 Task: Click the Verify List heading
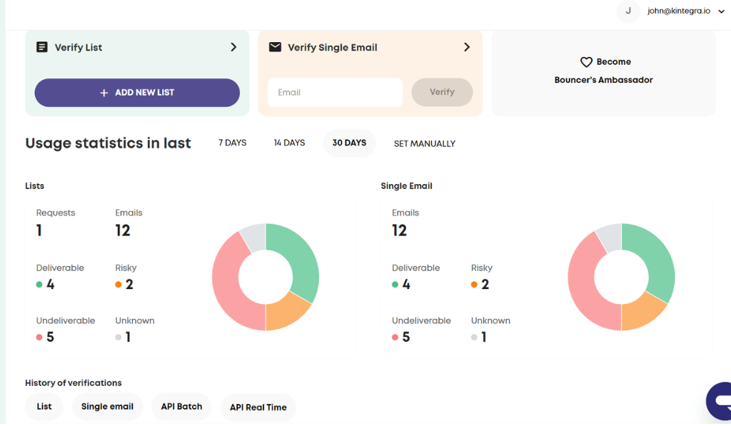pos(79,48)
